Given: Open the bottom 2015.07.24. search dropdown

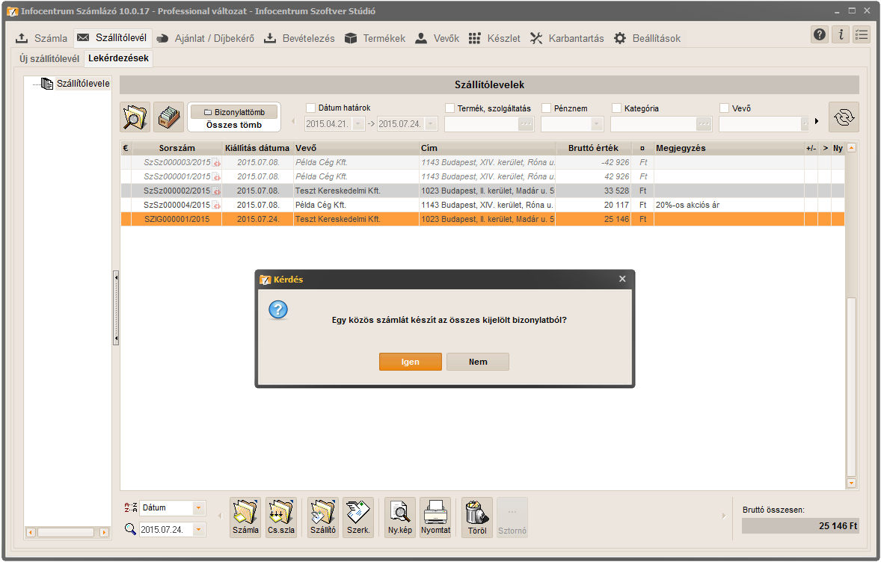Looking at the screenshot, I should click(198, 529).
